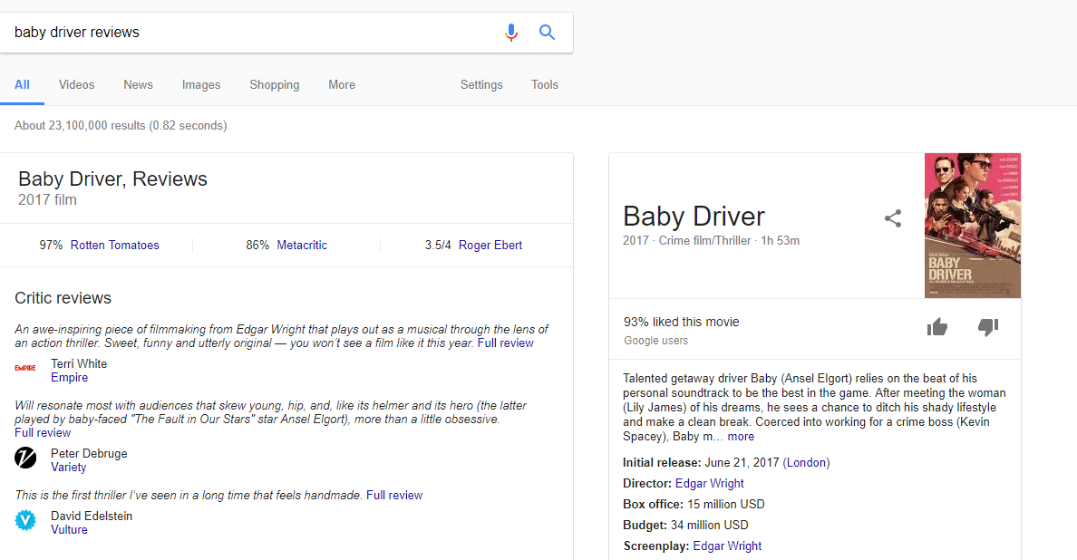
Task: Switch to the News tab
Action: coord(138,85)
